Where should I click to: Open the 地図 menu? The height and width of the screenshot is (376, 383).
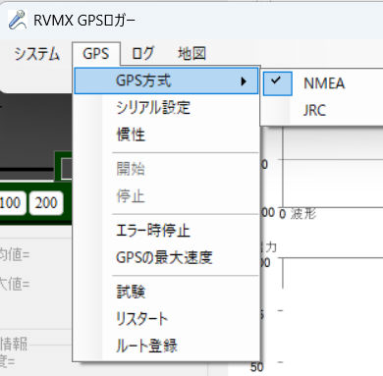click(x=191, y=54)
